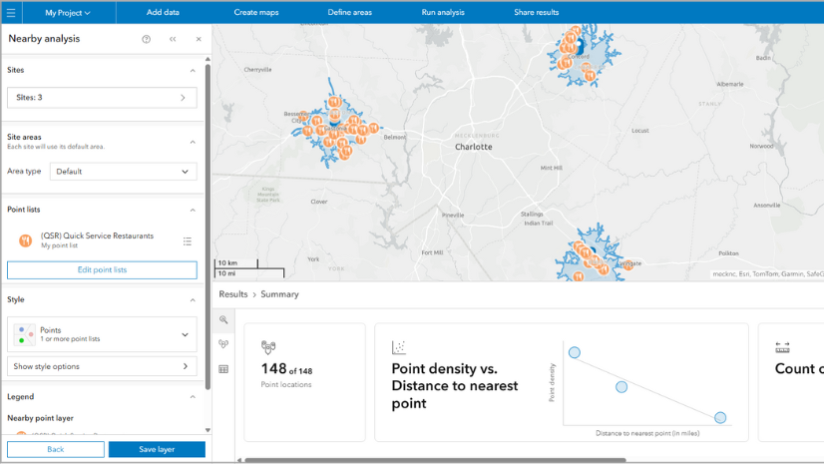Click the Albemarle label on the map

pos(730,84)
